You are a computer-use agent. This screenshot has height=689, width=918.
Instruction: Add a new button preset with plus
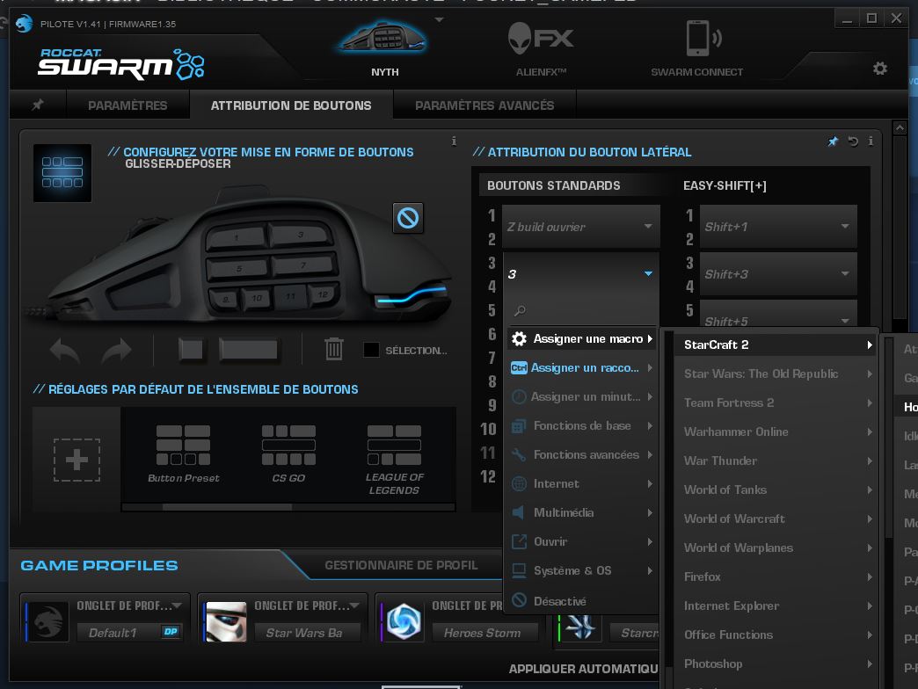pos(76,460)
